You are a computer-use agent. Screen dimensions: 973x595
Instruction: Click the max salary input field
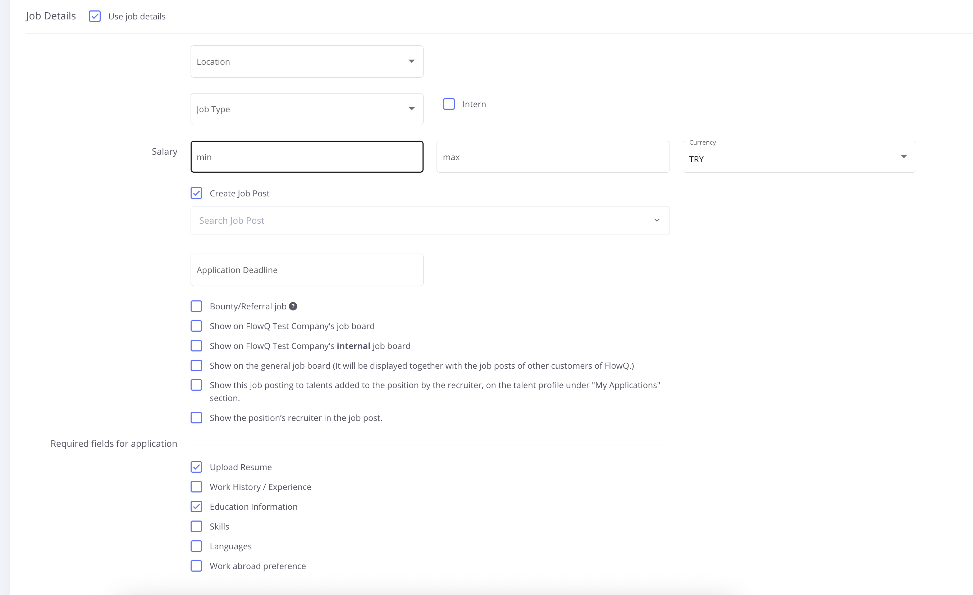tap(552, 157)
